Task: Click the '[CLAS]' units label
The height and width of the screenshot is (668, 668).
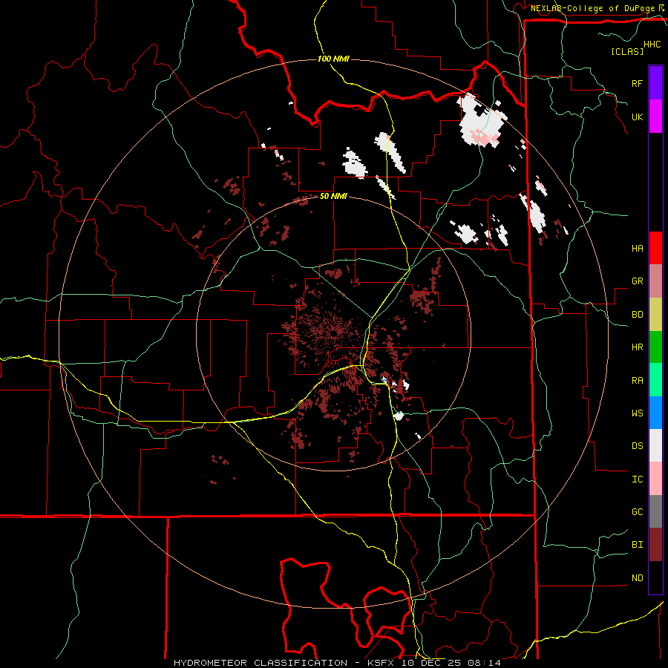Action: tap(627, 51)
